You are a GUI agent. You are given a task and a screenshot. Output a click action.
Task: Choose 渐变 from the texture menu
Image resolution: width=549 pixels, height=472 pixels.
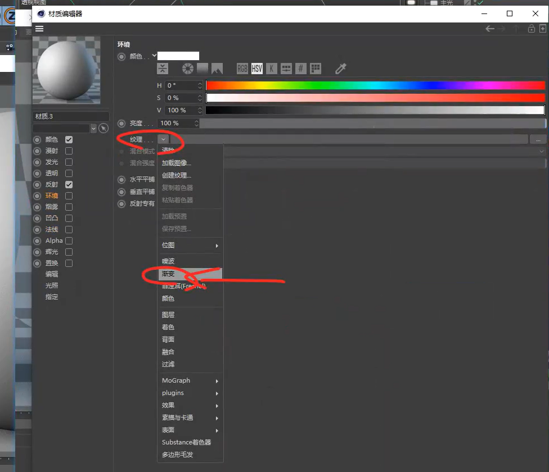pos(169,274)
